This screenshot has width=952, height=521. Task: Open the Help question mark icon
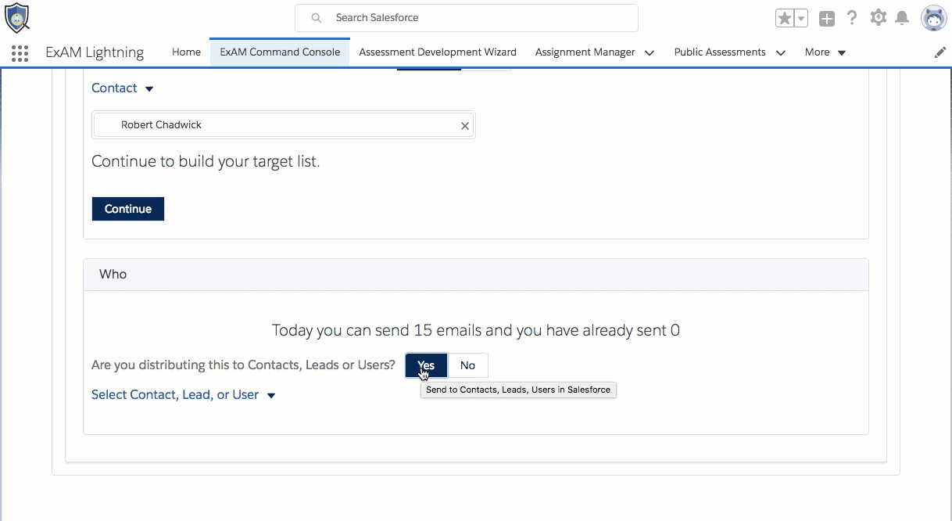pos(852,17)
